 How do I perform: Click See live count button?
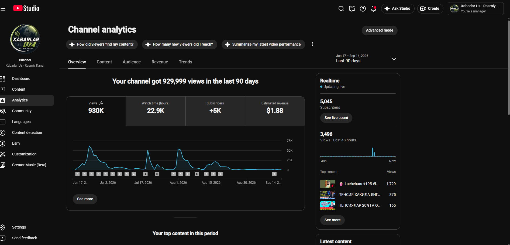tap(336, 118)
